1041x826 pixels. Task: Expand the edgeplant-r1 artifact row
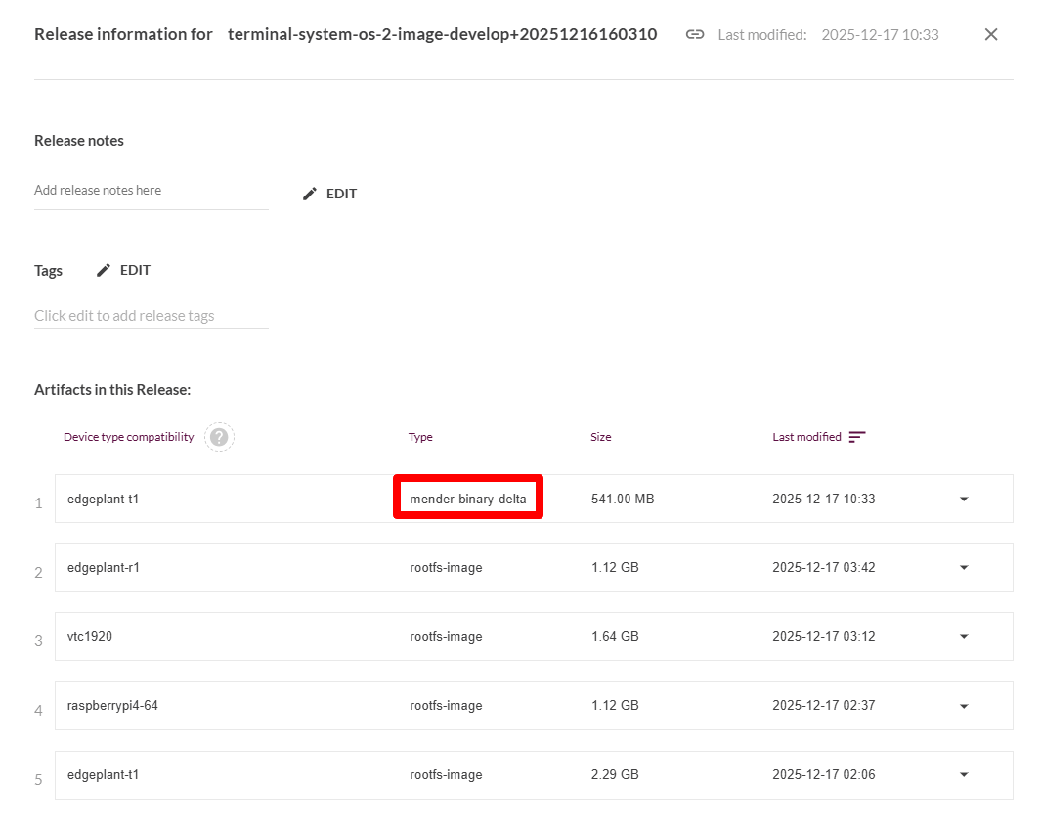tap(964, 568)
